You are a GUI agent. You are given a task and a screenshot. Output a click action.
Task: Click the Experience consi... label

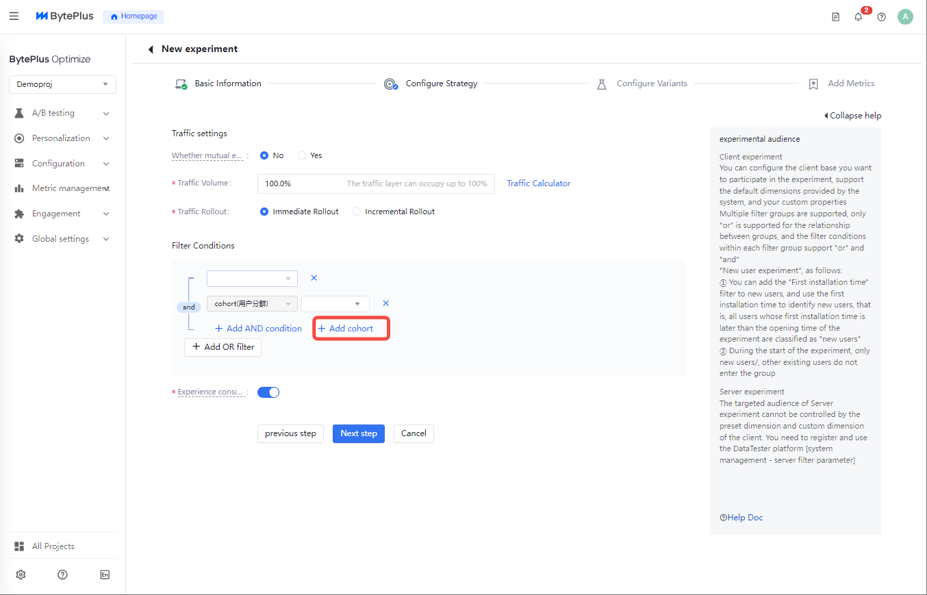point(210,392)
